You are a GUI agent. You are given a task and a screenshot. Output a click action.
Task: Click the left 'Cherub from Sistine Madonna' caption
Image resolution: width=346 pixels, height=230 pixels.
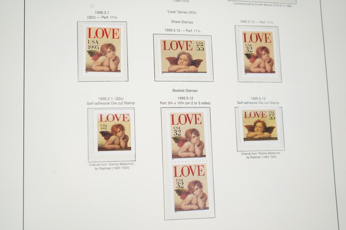coord(112,164)
